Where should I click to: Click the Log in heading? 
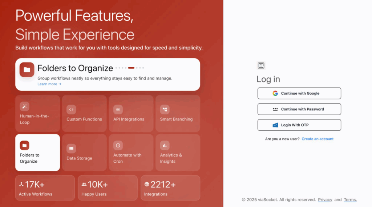point(268,79)
